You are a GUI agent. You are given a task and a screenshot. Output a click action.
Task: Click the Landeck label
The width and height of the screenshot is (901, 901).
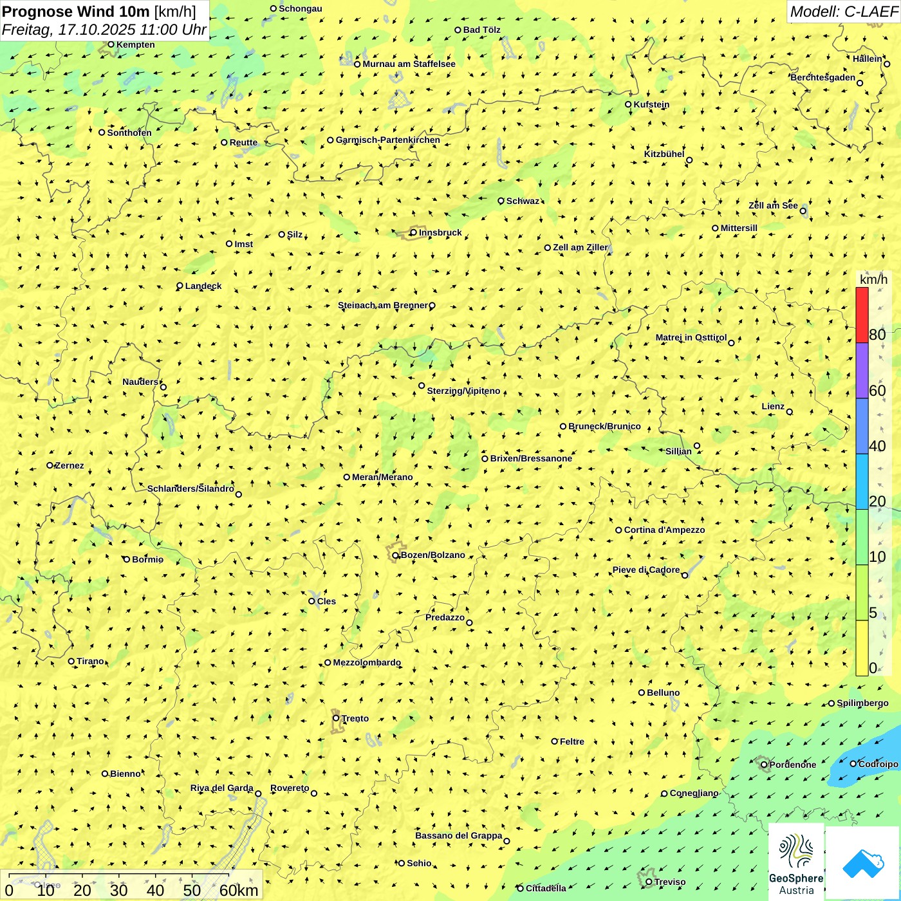pos(203,286)
